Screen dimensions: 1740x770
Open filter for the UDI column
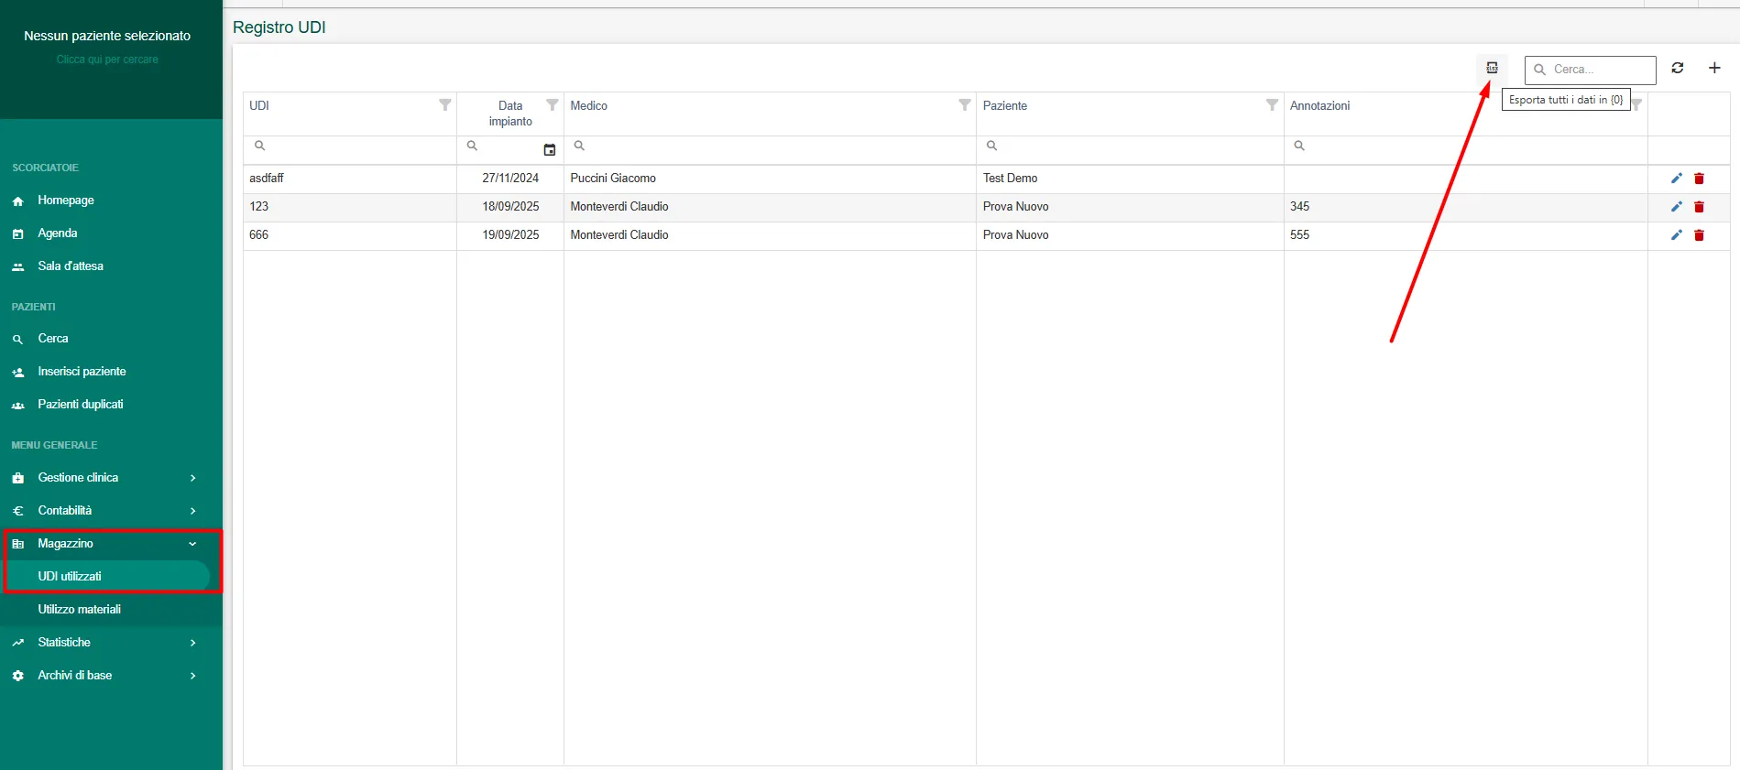444,105
